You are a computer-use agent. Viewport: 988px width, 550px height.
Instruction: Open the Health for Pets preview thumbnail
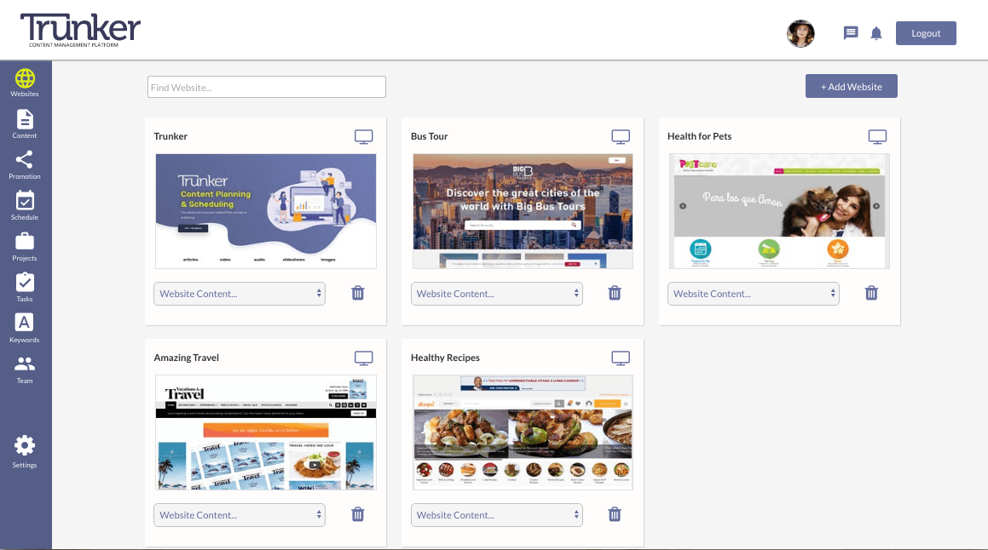tap(779, 211)
